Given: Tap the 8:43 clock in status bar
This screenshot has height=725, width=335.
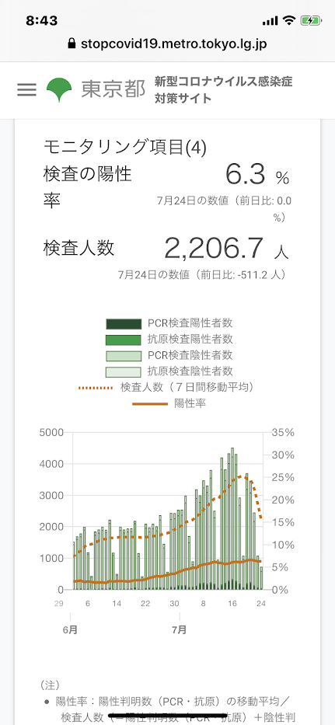Looking at the screenshot, I should coord(42,20).
